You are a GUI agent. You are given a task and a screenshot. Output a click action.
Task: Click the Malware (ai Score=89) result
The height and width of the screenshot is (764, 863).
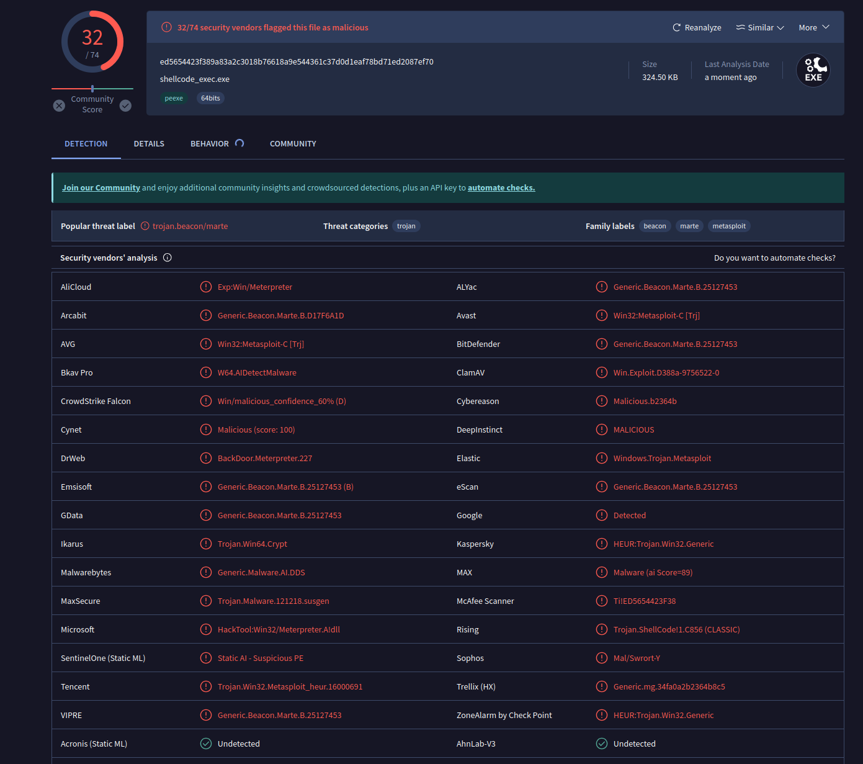point(653,572)
